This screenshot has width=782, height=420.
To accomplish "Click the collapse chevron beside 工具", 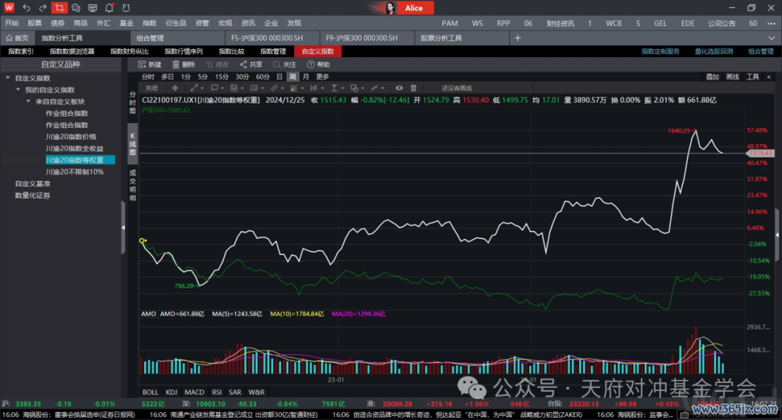I will coord(768,77).
